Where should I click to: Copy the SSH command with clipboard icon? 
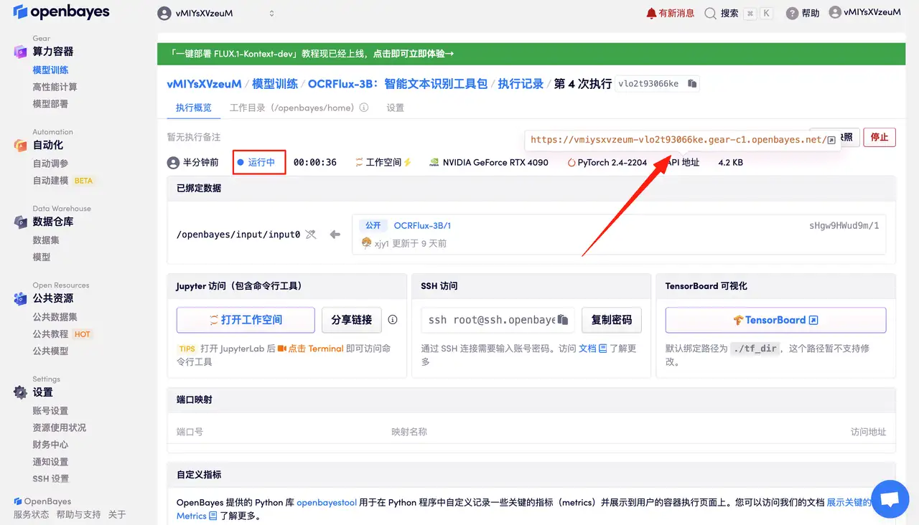(x=564, y=320)
